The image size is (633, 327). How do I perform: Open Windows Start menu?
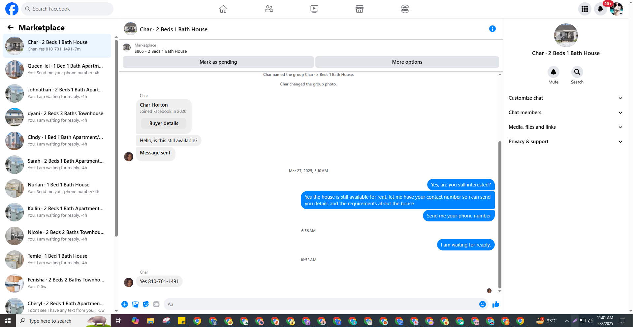(8, 321)
